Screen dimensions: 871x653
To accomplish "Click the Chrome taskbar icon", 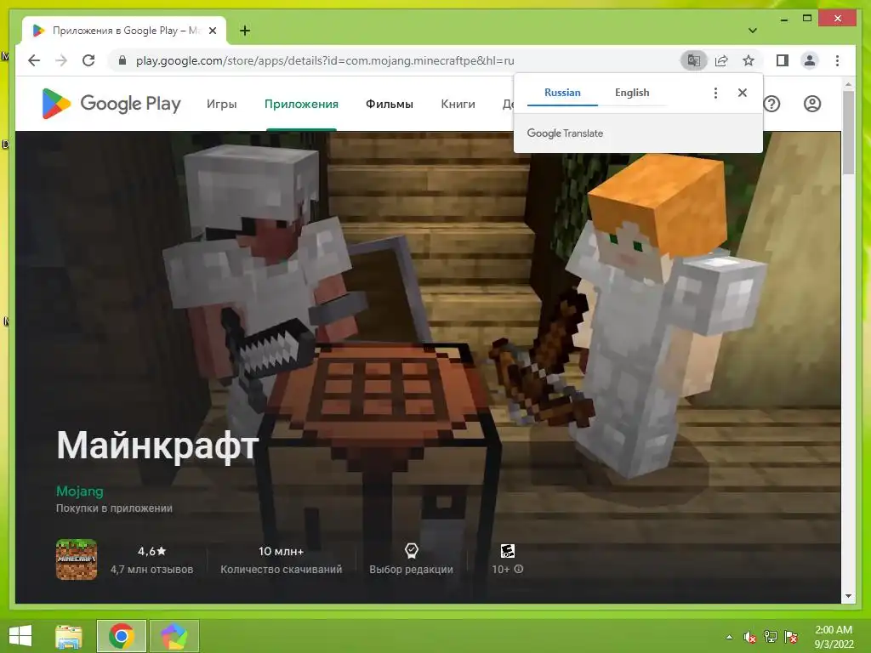I will click(121, 636).
